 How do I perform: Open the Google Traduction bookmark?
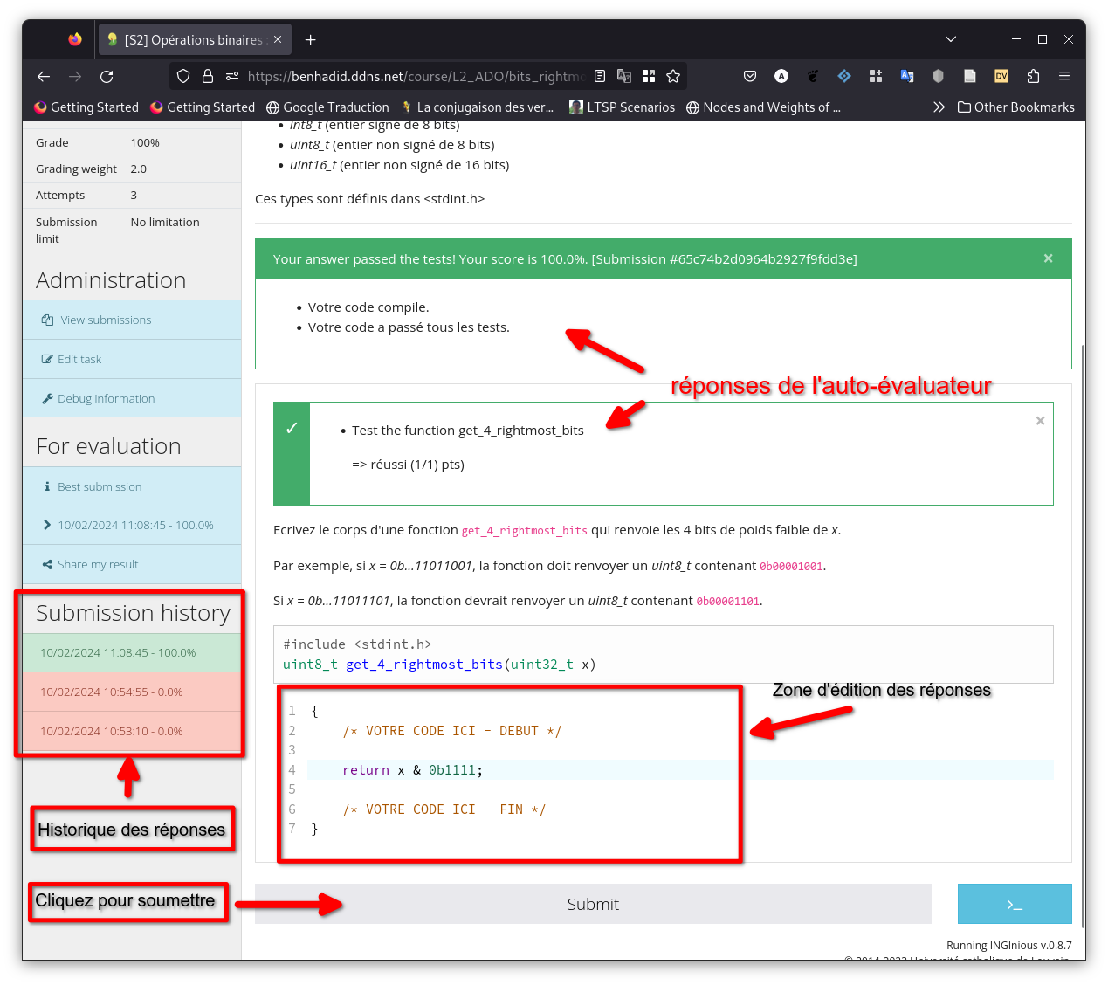click(x=327, y=107)
